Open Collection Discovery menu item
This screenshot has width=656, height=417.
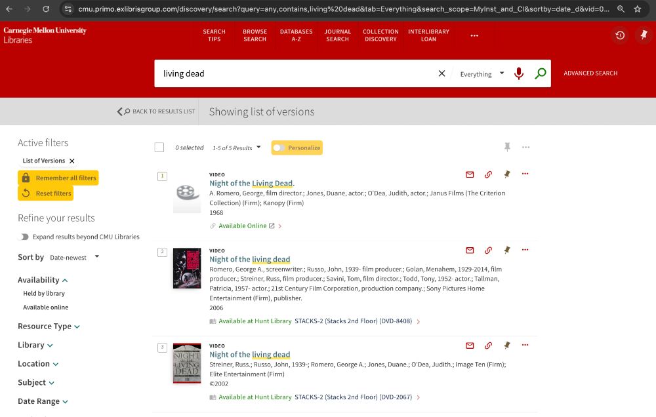pyautogui.click(x=380, y=35)
